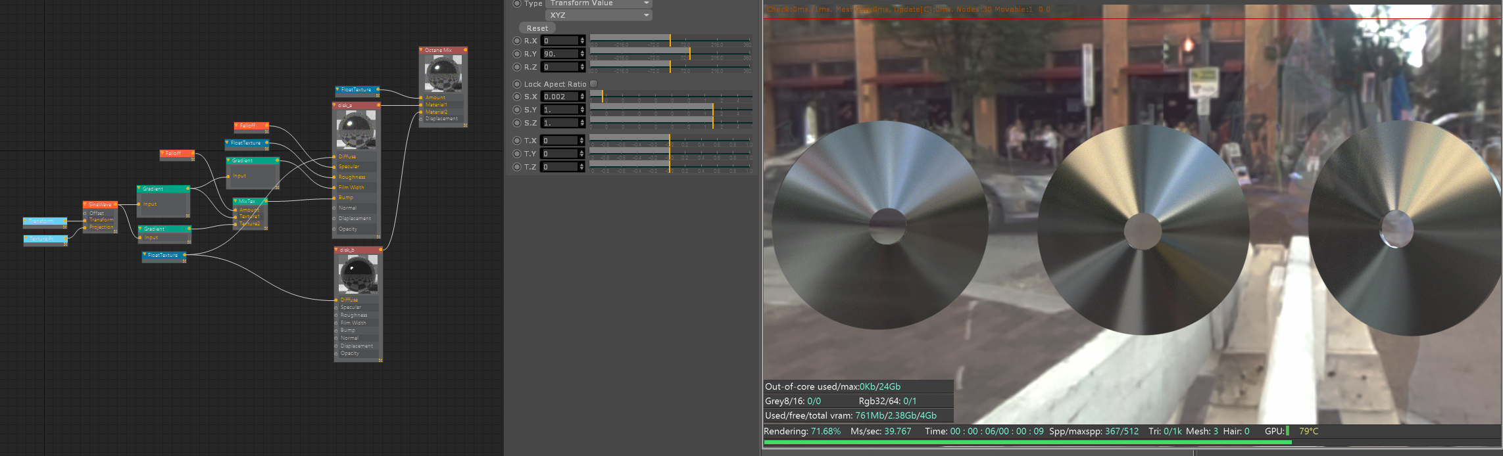The image size is (1503, 456).
Task: Click the Material1 input port on Octane Mix
Action: 421,104
